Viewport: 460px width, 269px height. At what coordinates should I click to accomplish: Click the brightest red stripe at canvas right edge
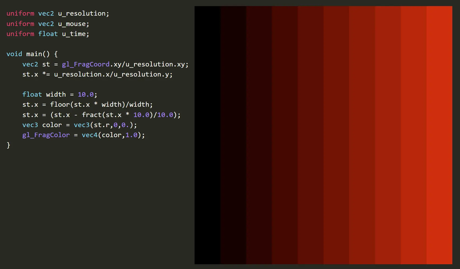coord(439,135)
